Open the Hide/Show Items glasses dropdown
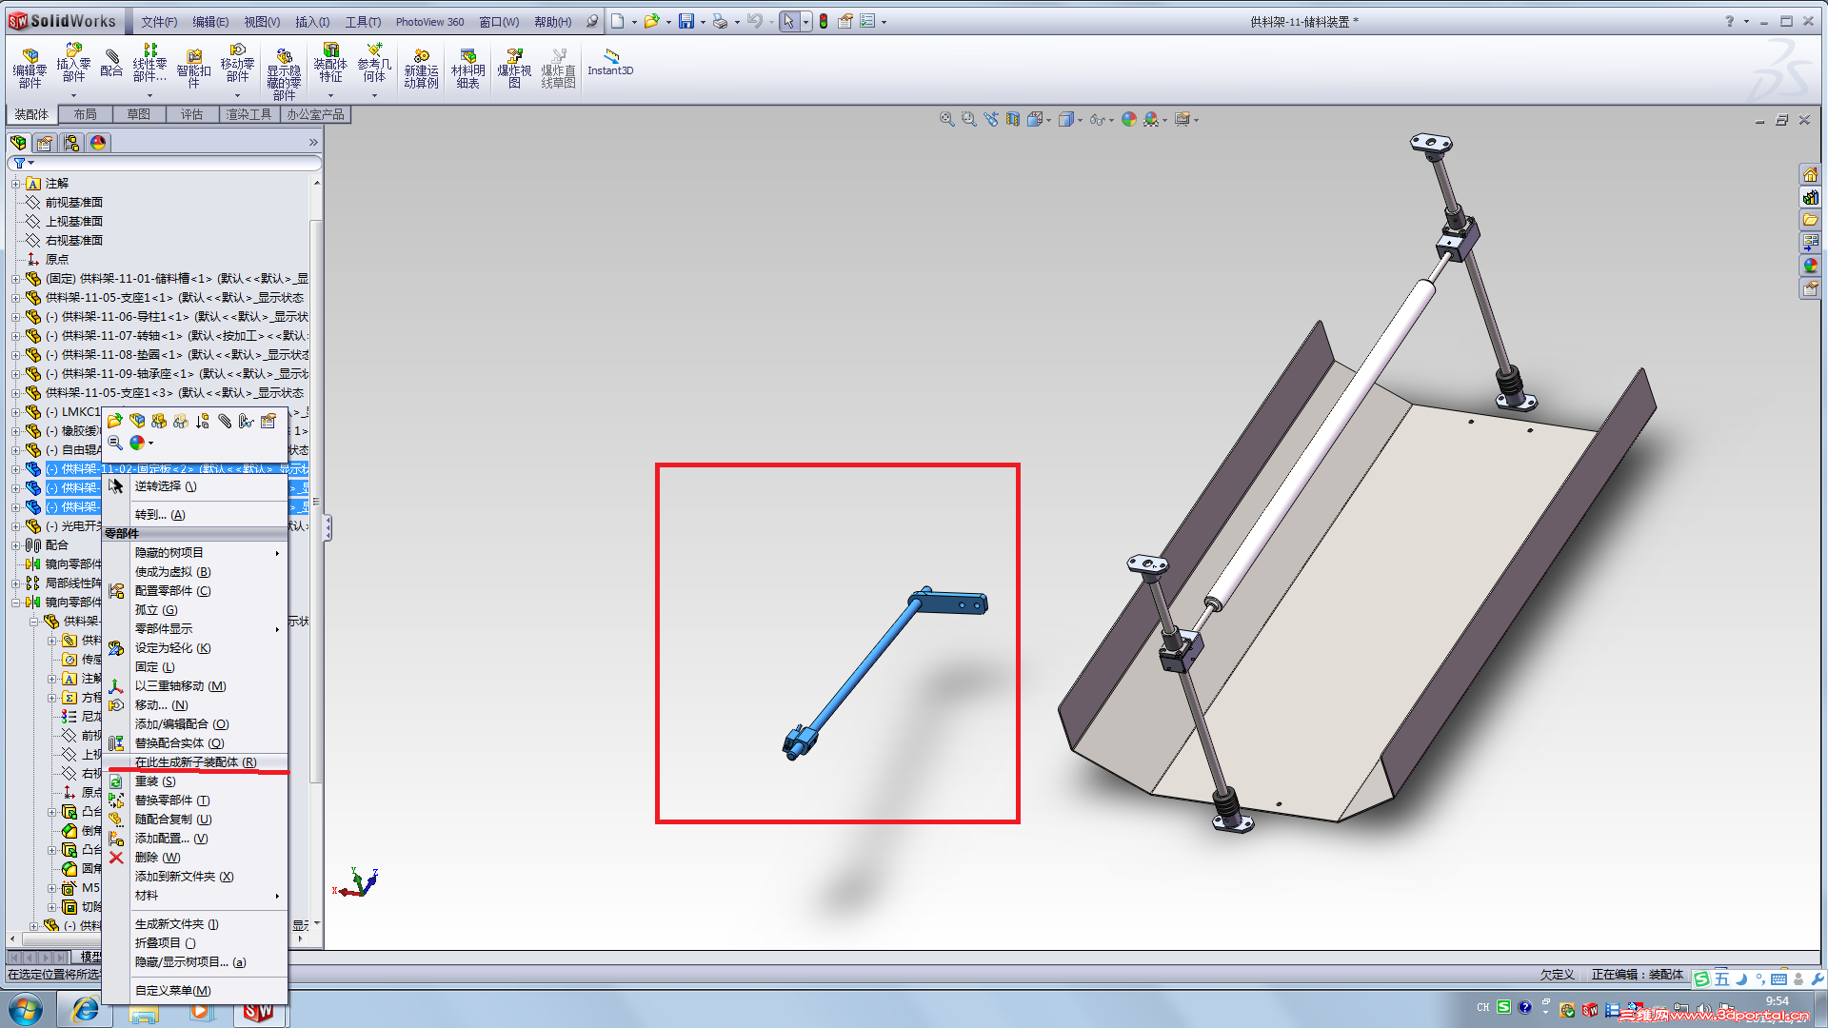 (1101, 119)
